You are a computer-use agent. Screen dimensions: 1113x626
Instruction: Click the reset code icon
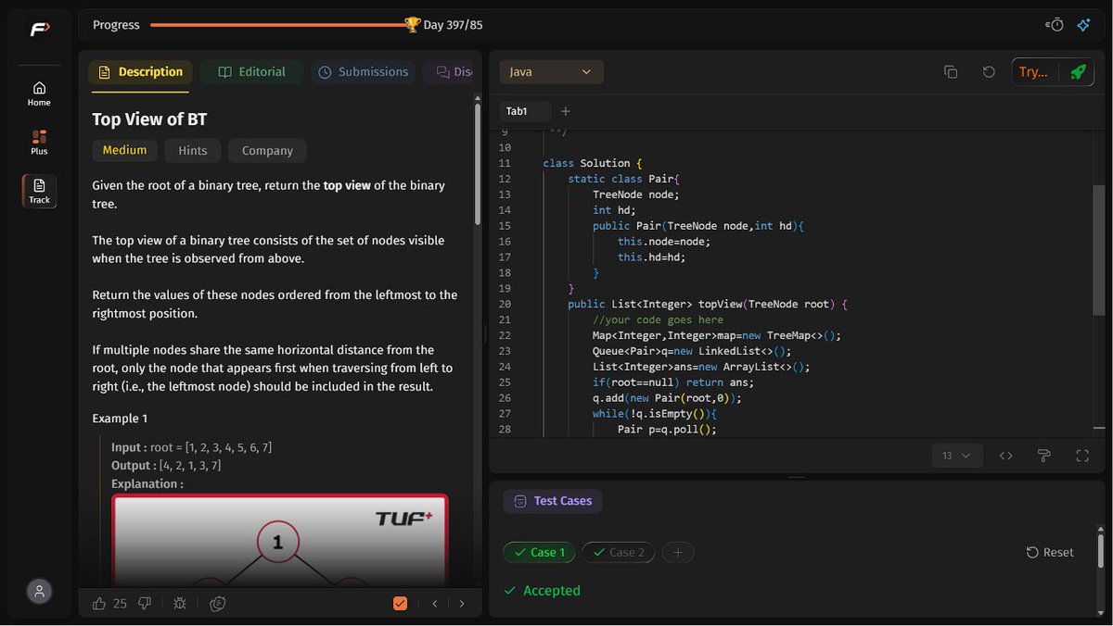[x=989, y=72]
